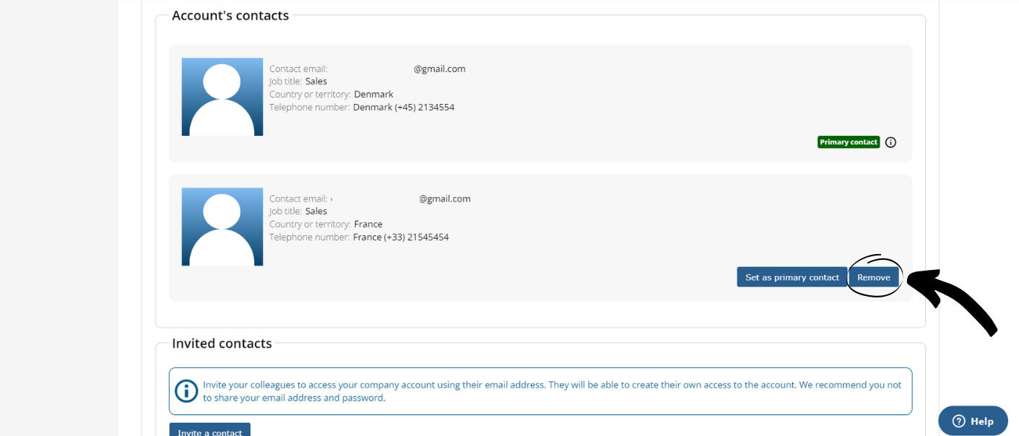Click the Denmark (+45) 2134554 phone number
This screenshot has width=1019, height=436.
coord(404,108)
